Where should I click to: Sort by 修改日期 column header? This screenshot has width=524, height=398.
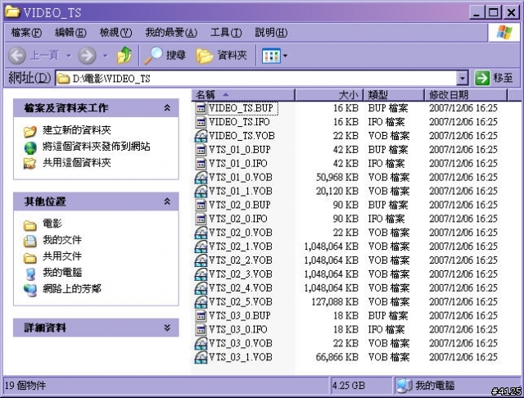pos(466,95)
